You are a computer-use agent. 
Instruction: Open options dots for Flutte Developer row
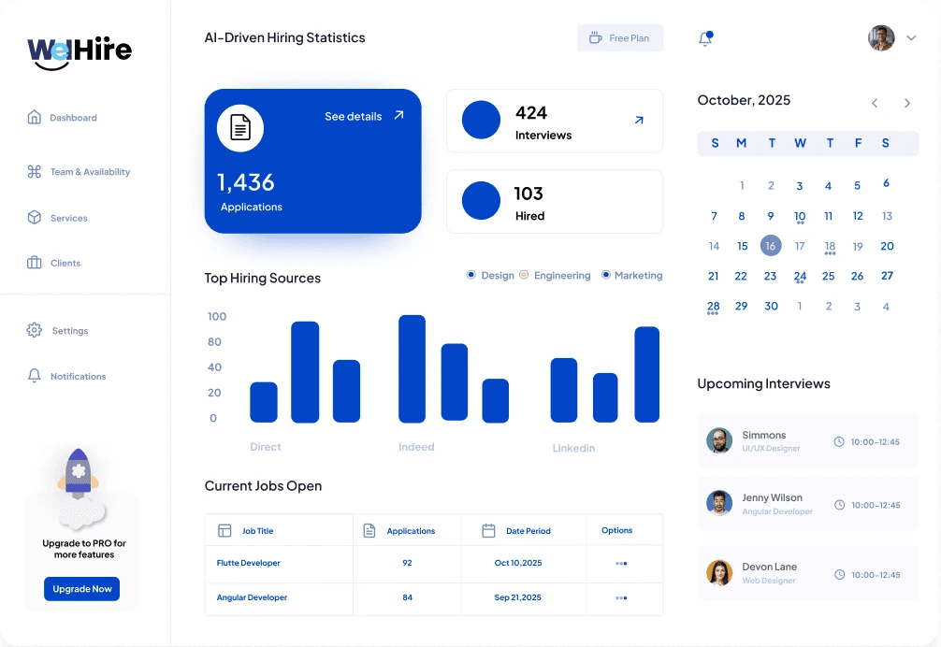pyautogui.click(x=621, y=564)
